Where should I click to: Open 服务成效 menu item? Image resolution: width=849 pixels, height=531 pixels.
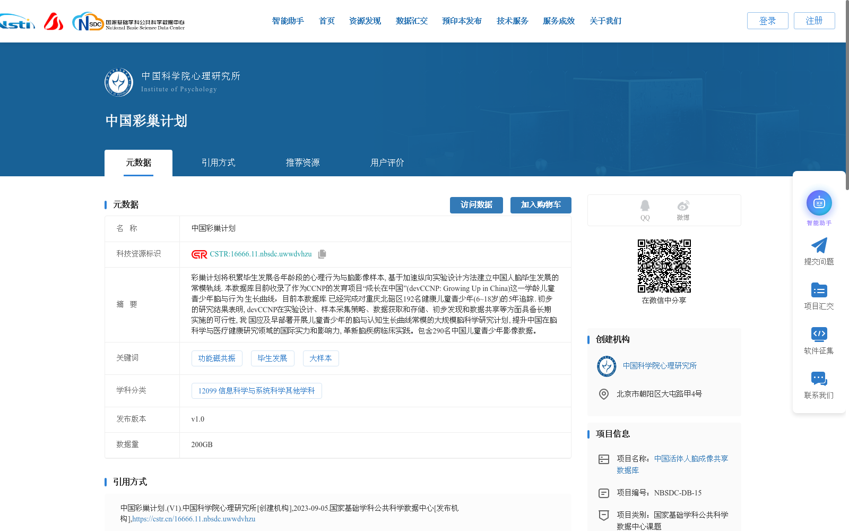tap(559, 21)
